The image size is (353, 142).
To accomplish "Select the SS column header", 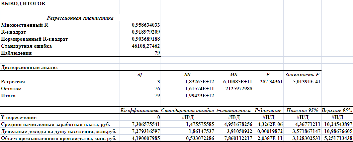I will pos(187,75).
